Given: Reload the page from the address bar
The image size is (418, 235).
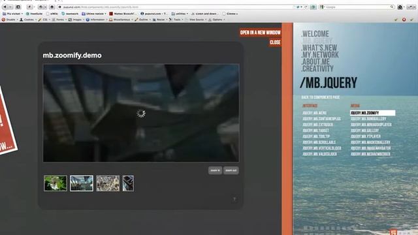Looking at the screenshot, I should click(306, 7).
